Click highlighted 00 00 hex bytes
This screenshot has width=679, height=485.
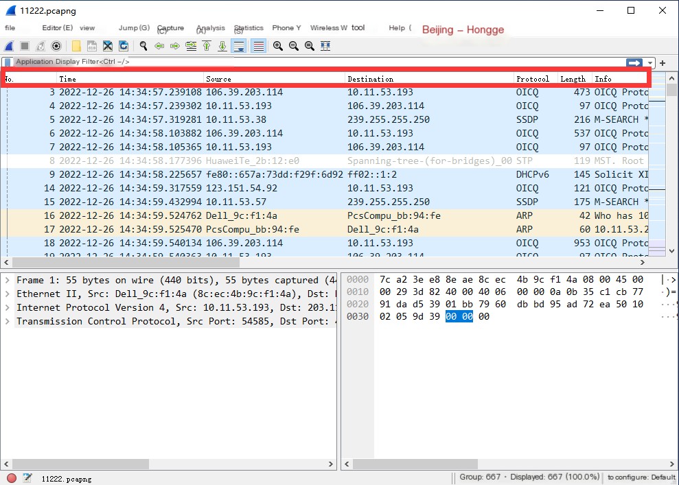click(459, 316)
